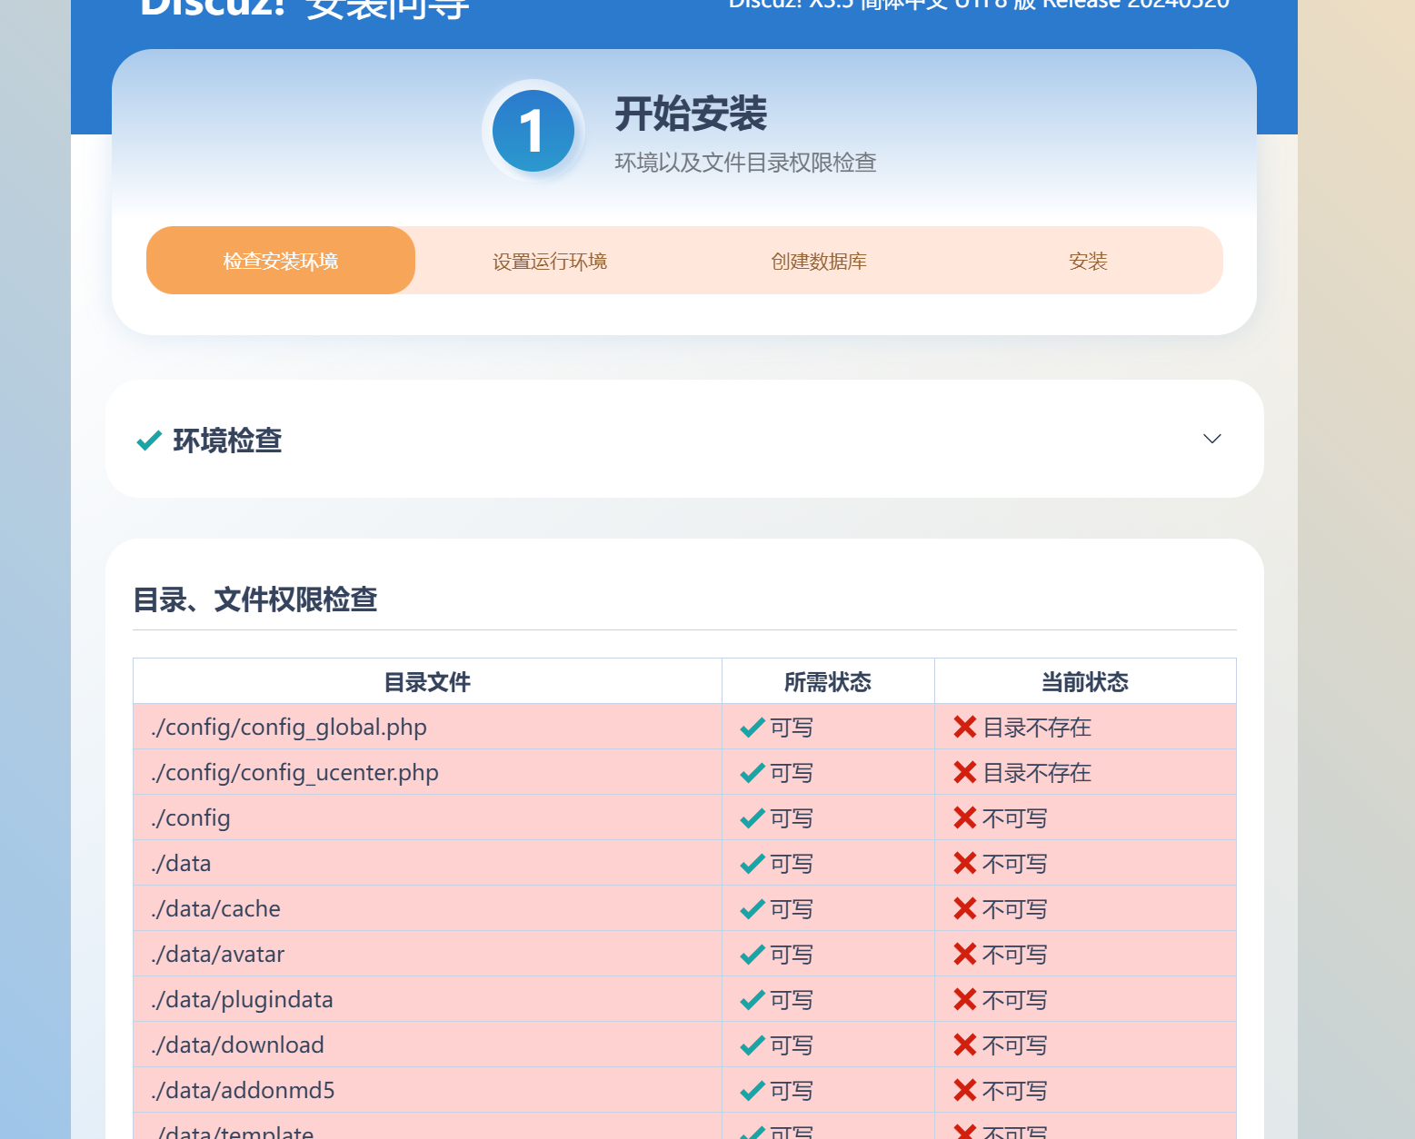Click the ./data/avatar path cell

pos(427,954)
